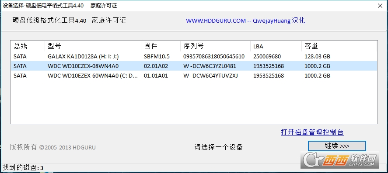The width and height of the screenshot is (388, 173).
Task: Click the 找到的磁盘: 3 status text
Action: (x=23, y=168)
